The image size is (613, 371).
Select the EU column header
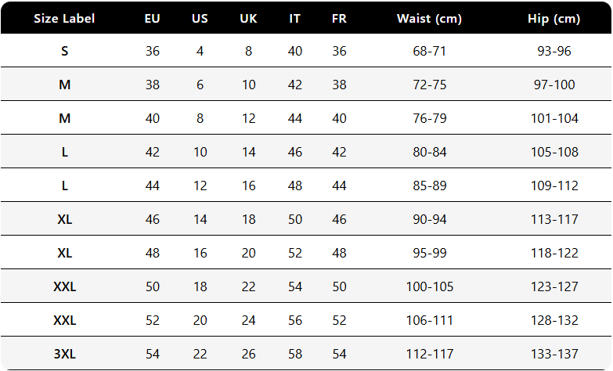(153, 18)
